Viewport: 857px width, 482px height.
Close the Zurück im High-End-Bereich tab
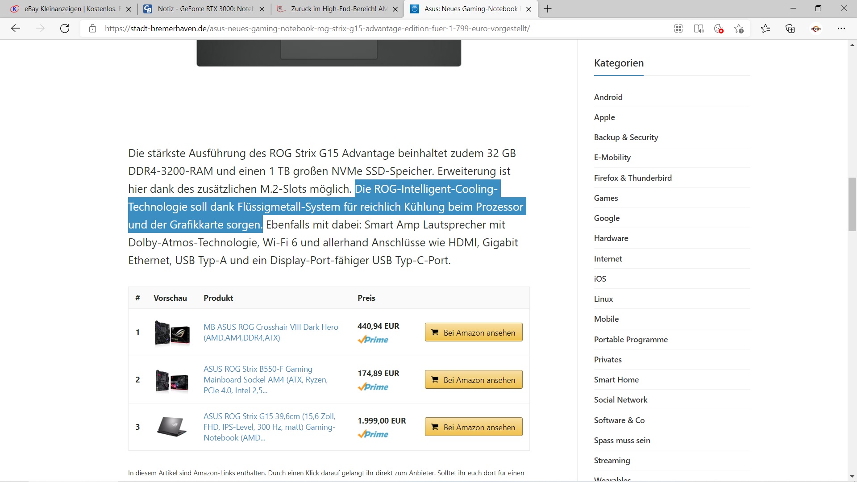(x=395, y=9)
